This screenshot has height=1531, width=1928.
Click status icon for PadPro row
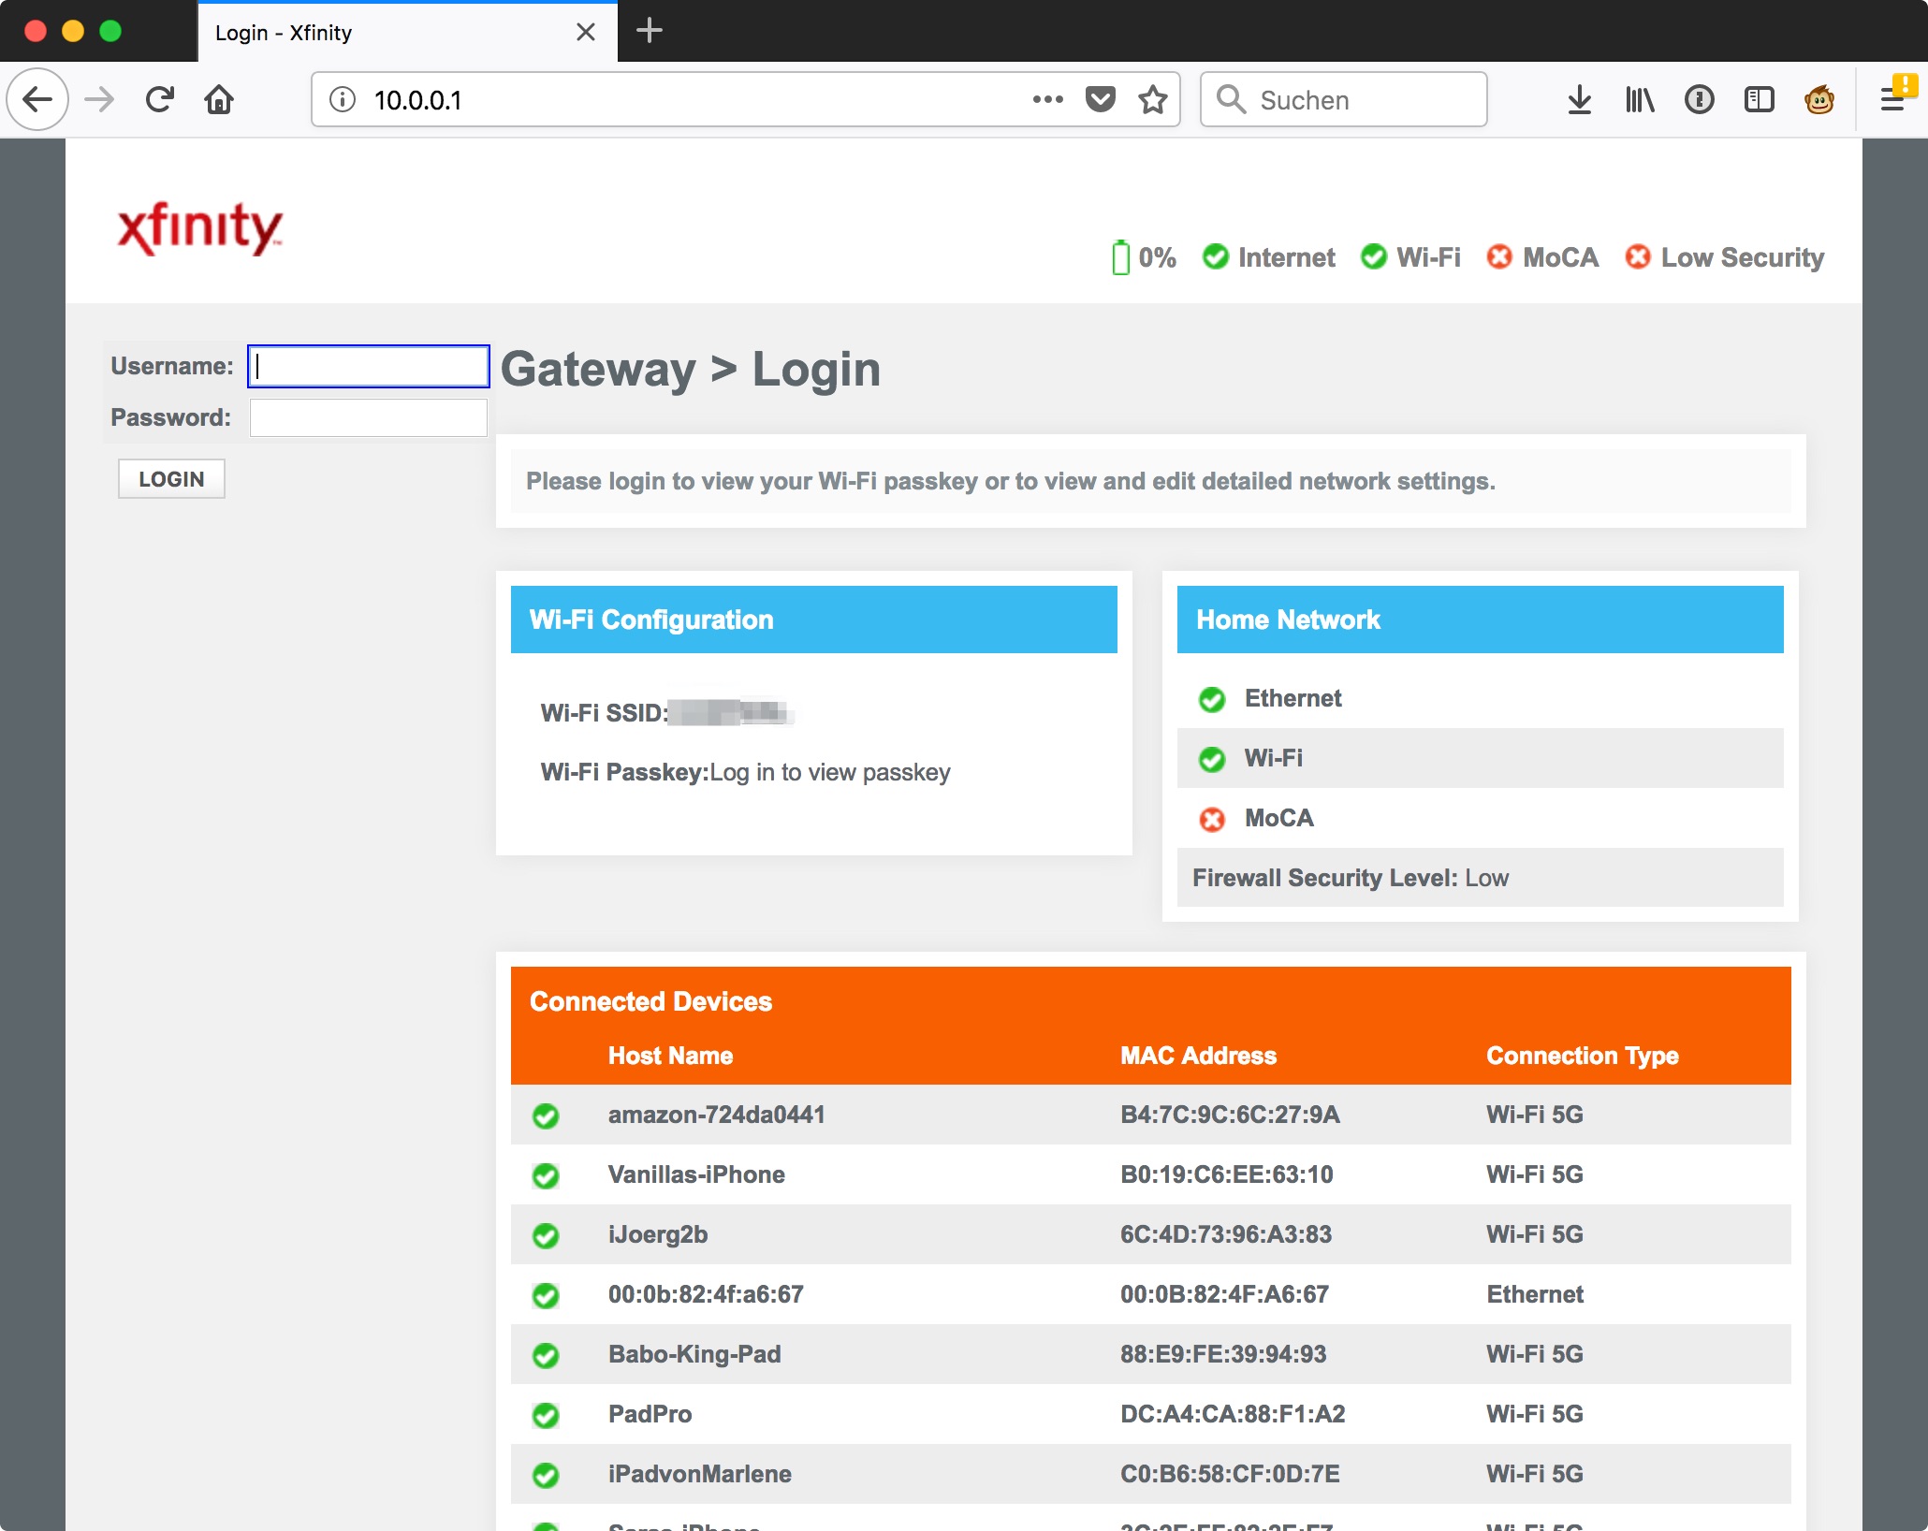546,1415
